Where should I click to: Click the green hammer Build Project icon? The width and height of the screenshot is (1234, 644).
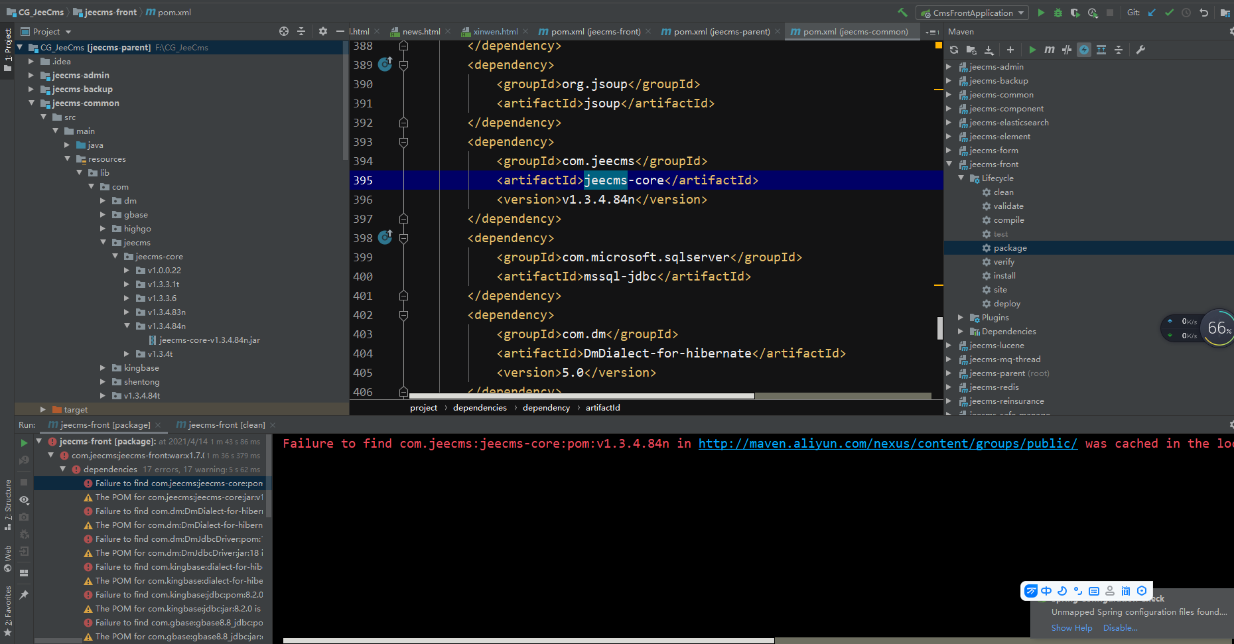(902, 13)
